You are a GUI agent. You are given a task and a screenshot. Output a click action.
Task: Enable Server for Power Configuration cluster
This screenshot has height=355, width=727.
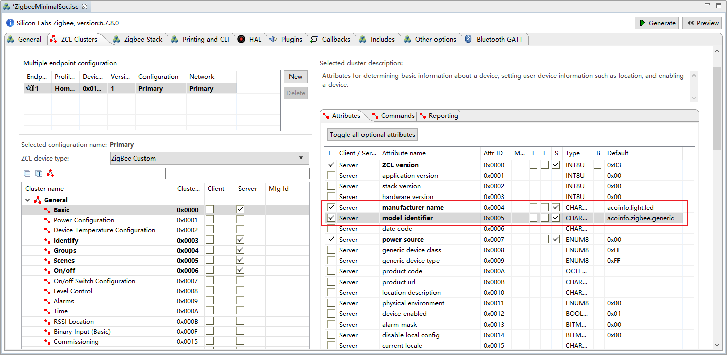(240, 220)
